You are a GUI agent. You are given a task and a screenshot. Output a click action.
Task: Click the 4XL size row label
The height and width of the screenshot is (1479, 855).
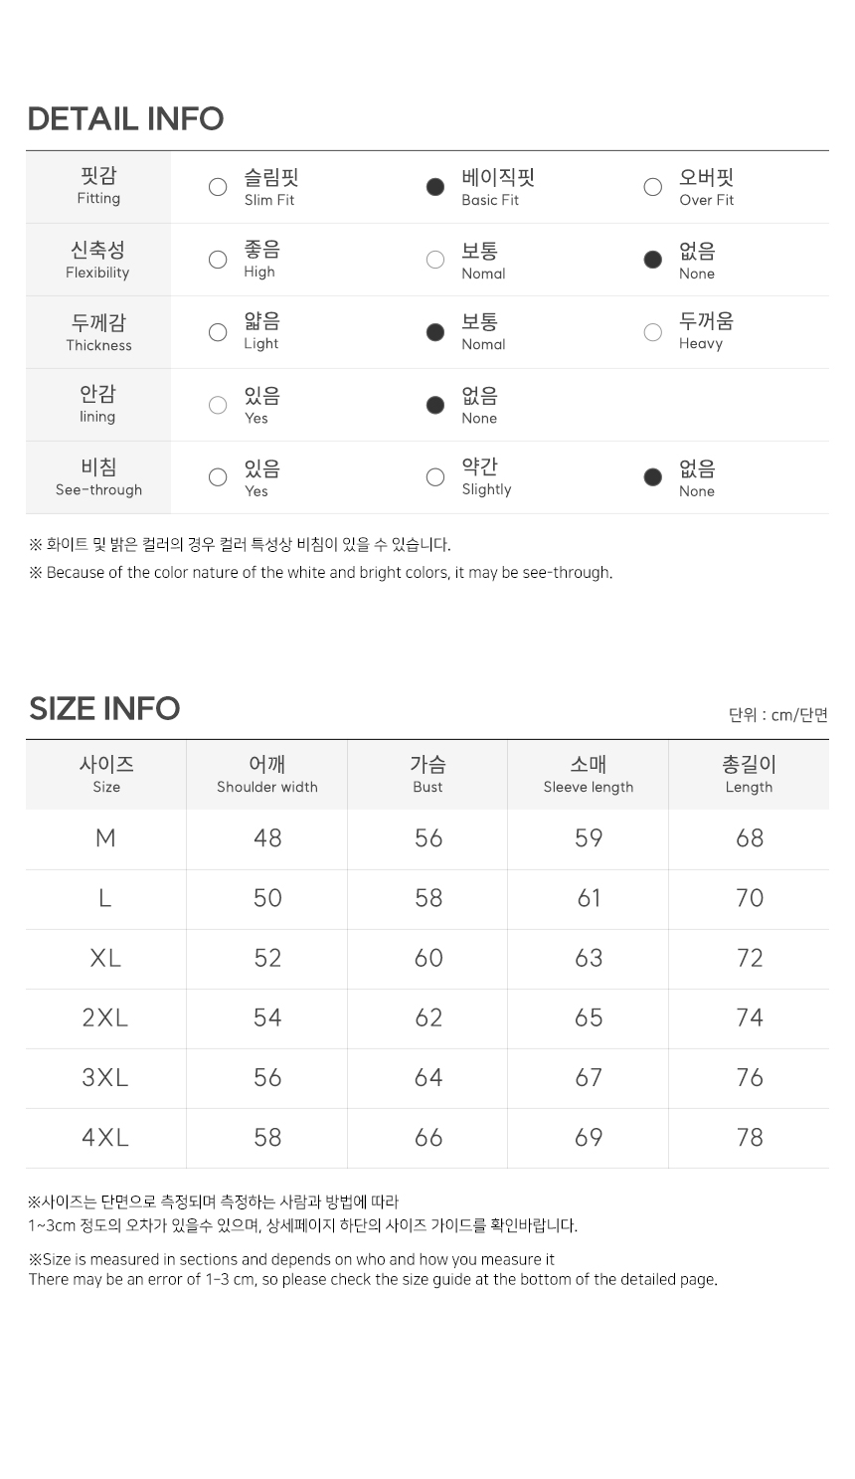(105, 1137)
